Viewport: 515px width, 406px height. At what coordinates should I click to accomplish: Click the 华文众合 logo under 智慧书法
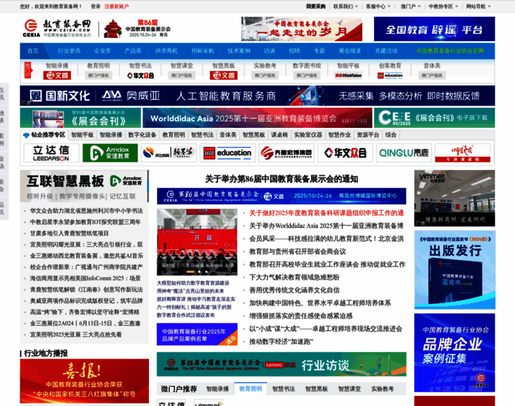140,75
